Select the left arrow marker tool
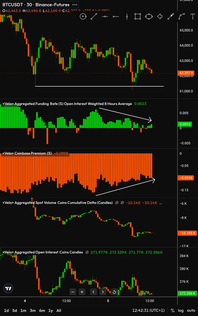 point(159,17)
